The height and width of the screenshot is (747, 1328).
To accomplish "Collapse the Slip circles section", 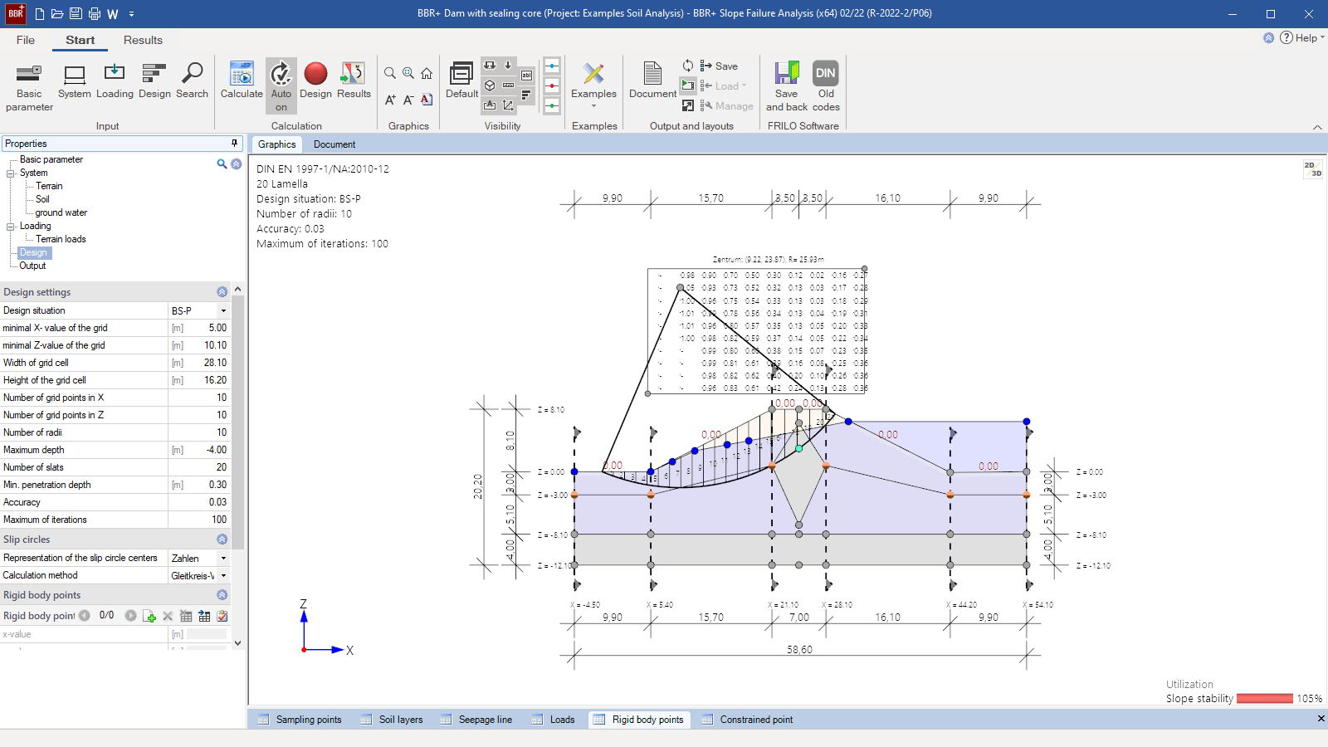I will tap(222, 539).
